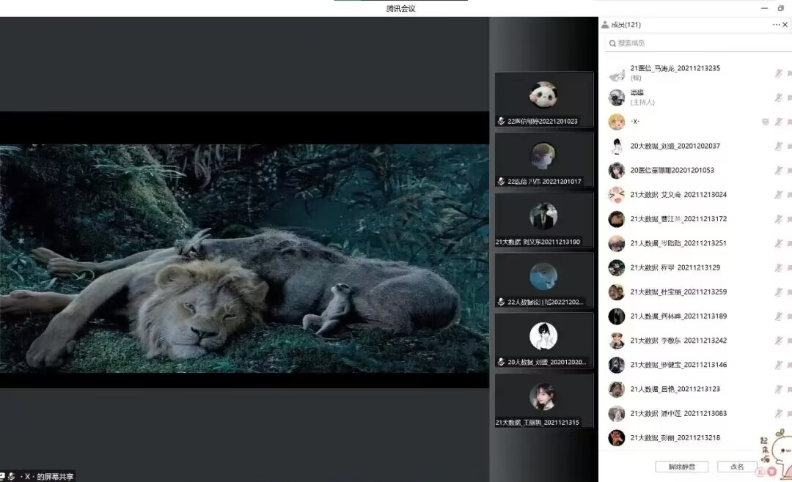This screenshot has width=792, height=482.
Task: Click avatar of member 20211213235 (我)
Action: click(x=616, y=73)
